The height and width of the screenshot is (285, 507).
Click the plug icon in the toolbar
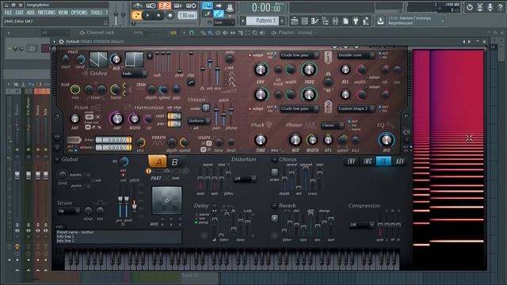(x=356, y=21)
